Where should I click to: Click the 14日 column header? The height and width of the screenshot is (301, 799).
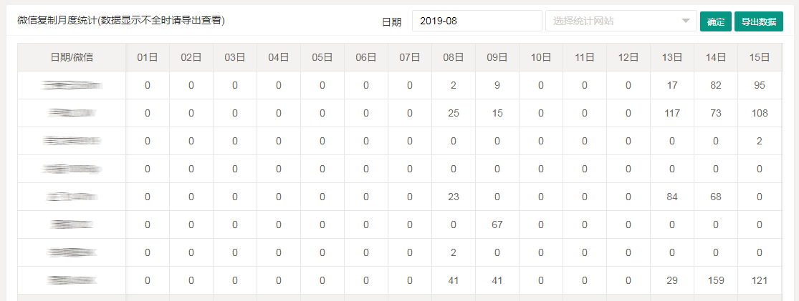(x=715, y=57)
